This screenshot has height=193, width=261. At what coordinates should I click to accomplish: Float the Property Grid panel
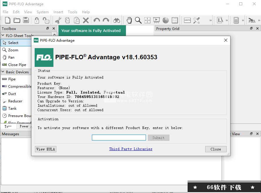(251, 28)
